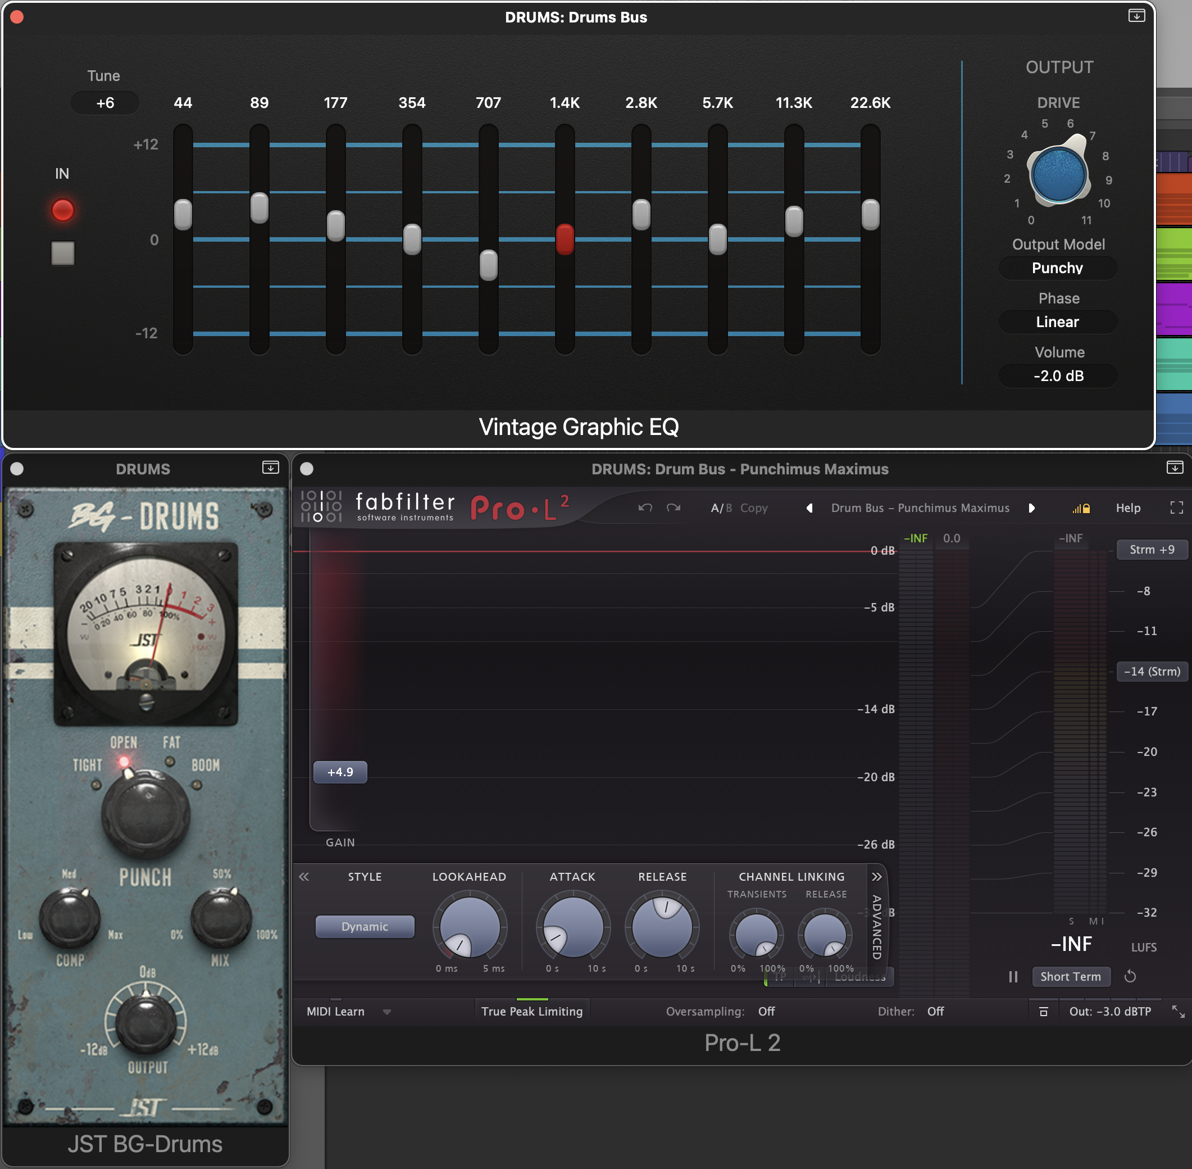Screen dimensions: 1192x1169
Task: Click the LOOKAHEAD knob
Action: point(470,926)
